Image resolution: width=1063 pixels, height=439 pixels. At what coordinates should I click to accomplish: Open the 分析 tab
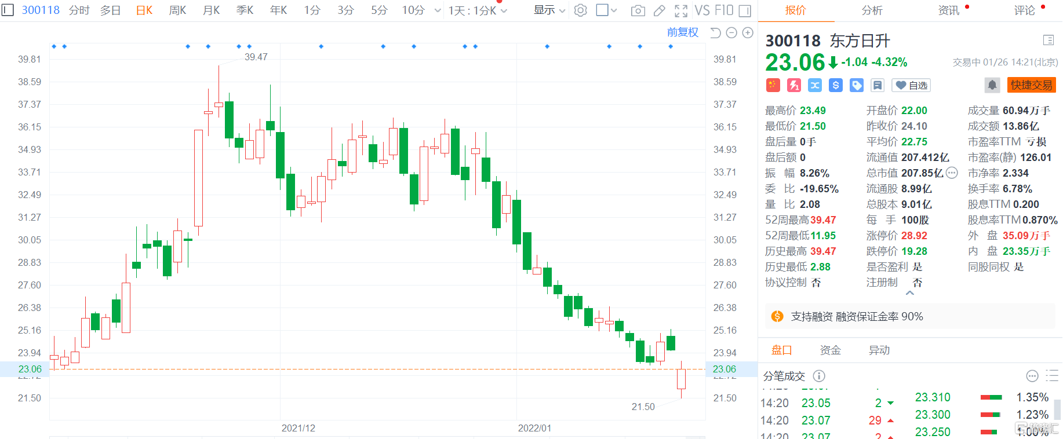pyautogui.click(x=872, y=10)
